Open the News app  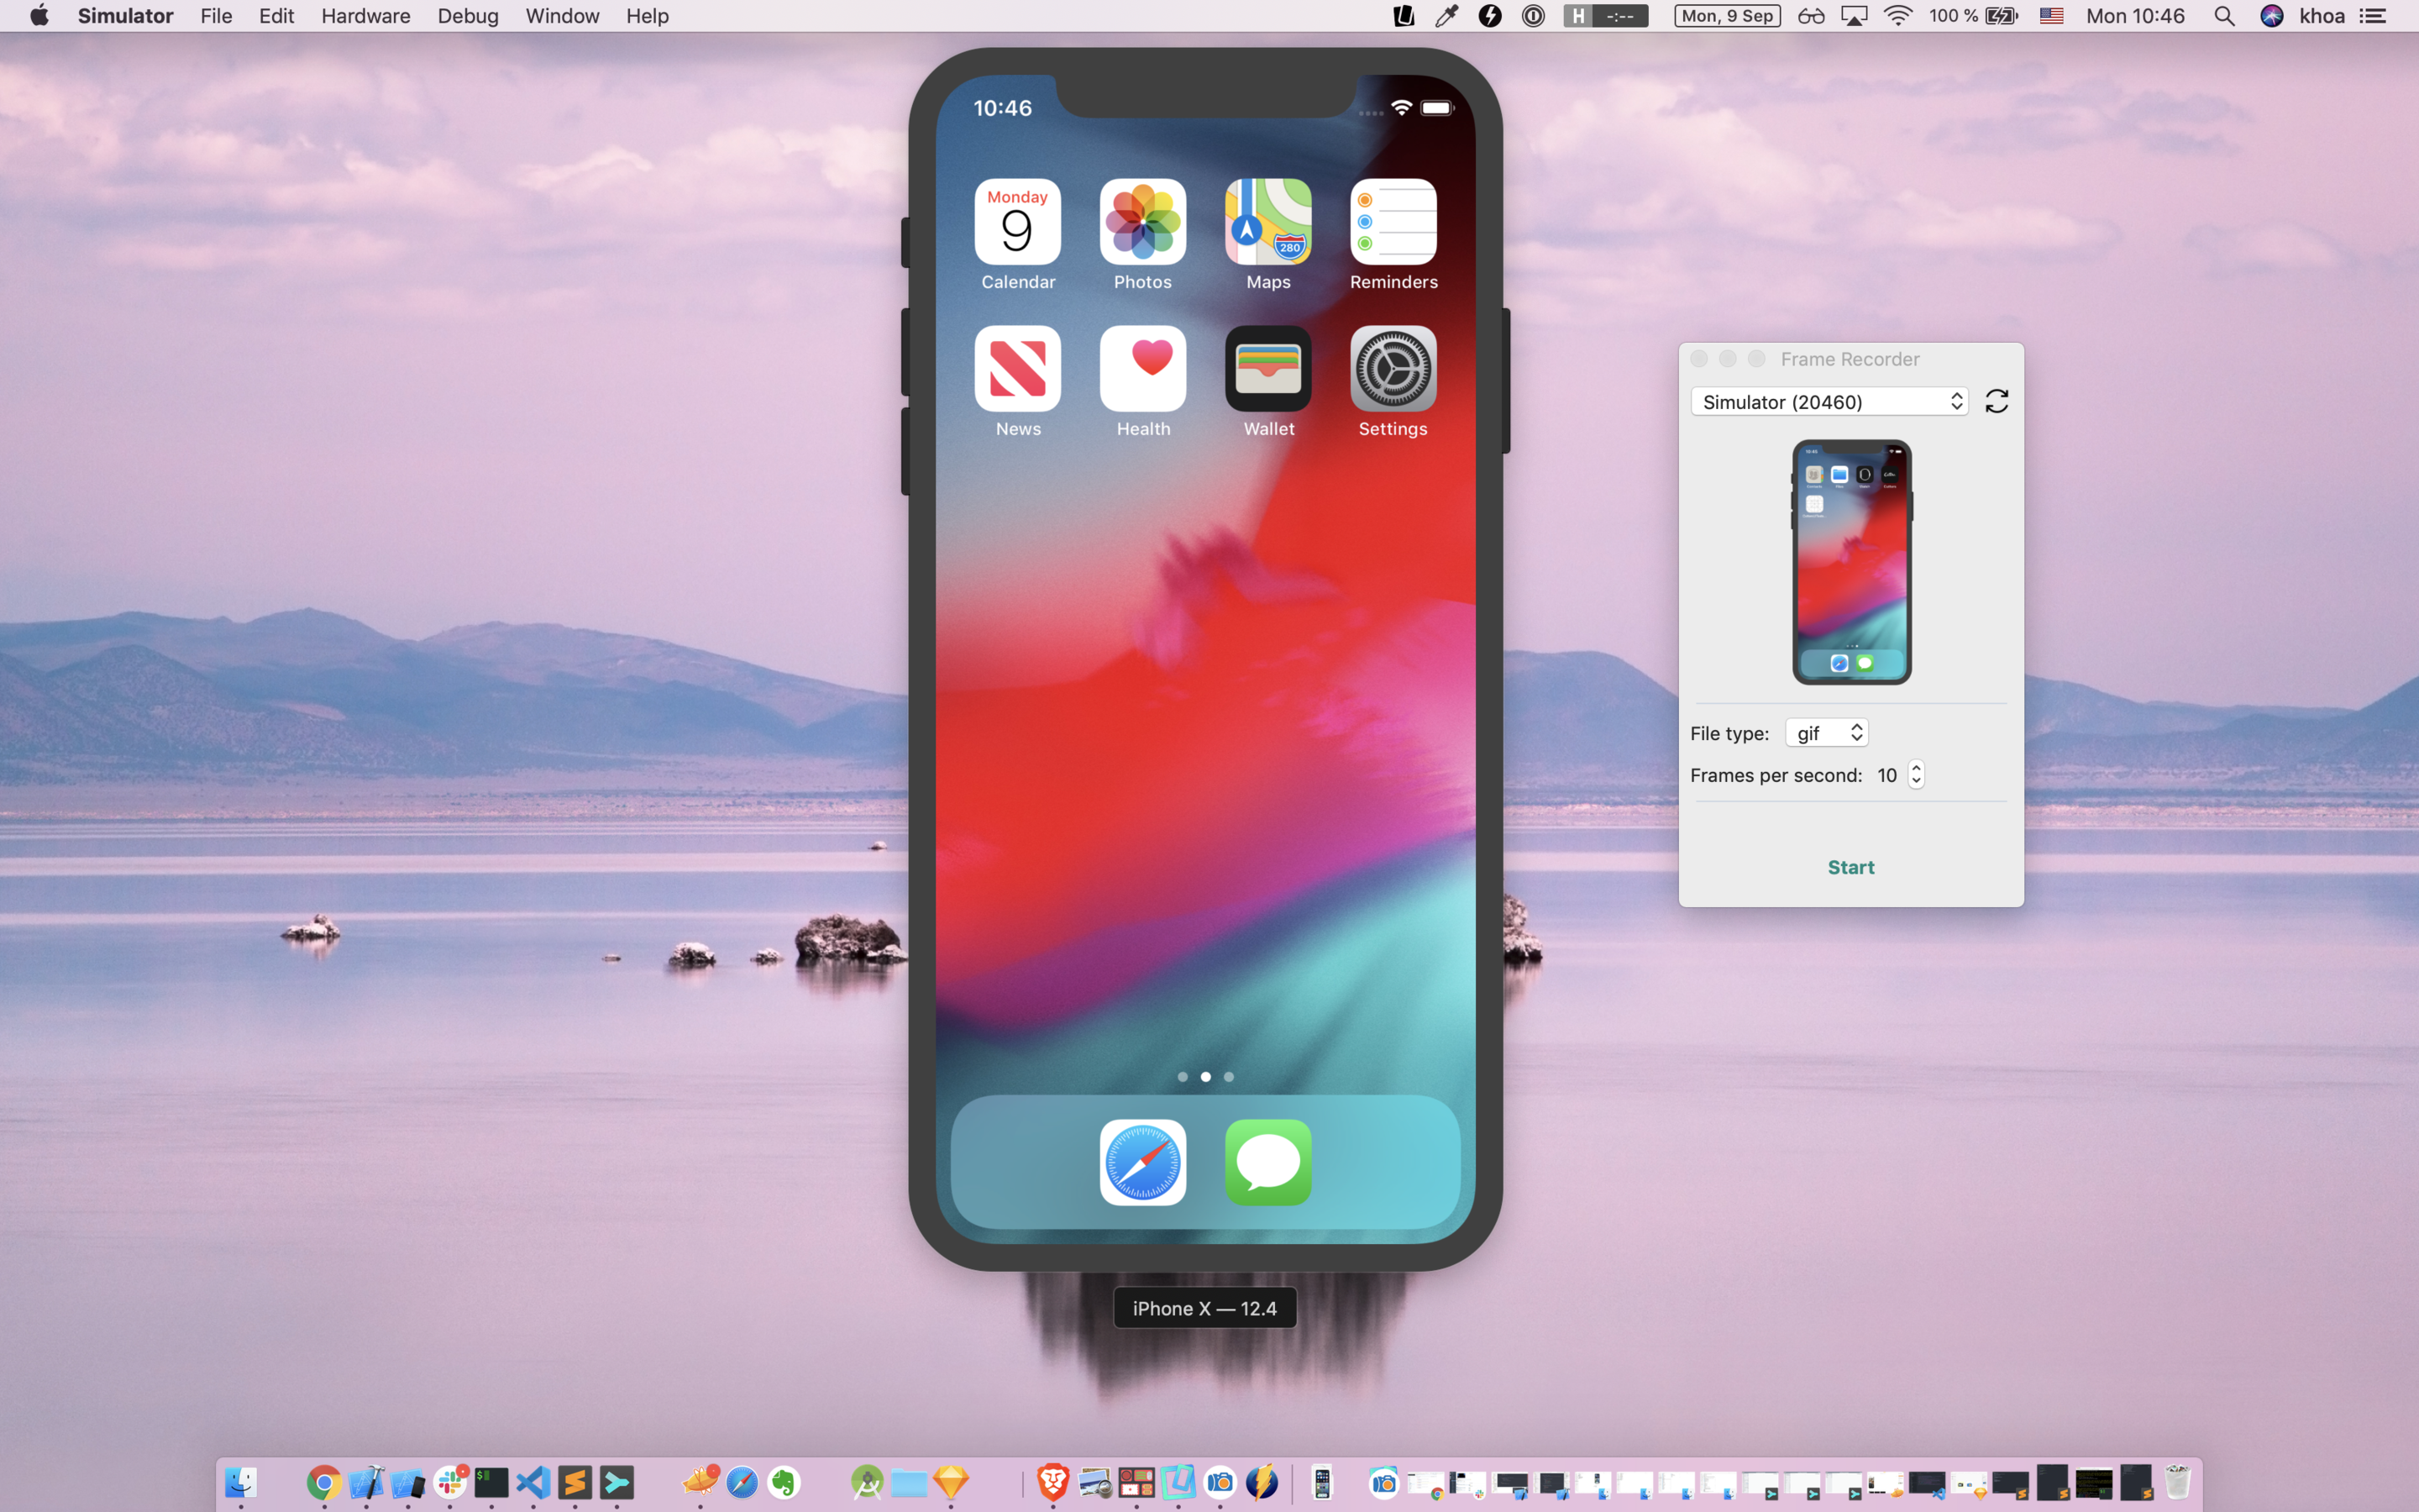(x=1018, y=369)
